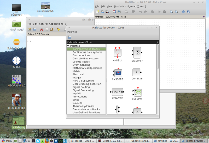This screenshot has height=143, width=209.
Task: Open Simulation menu in Xcos
Action: tap(120, 7)
